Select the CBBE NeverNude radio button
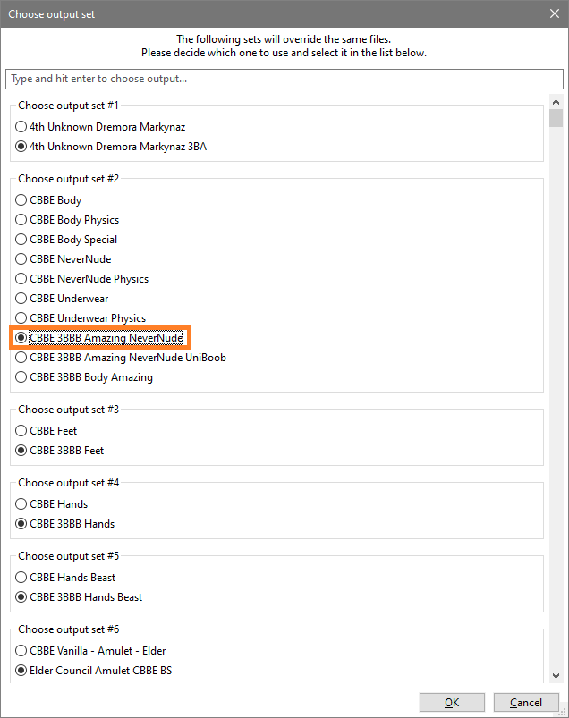The height and width of the screenshot is (718, 569). [64, 259]
